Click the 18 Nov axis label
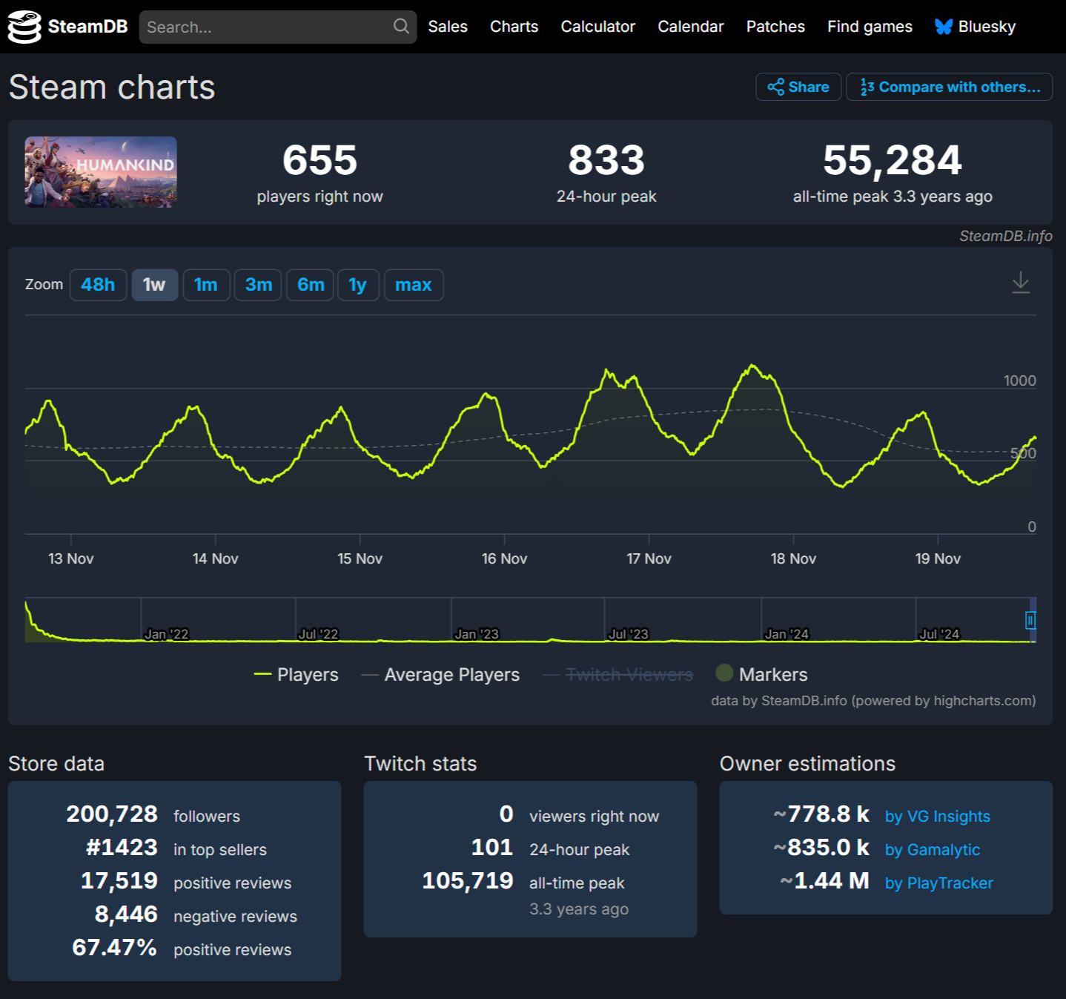 click(793, 558)
